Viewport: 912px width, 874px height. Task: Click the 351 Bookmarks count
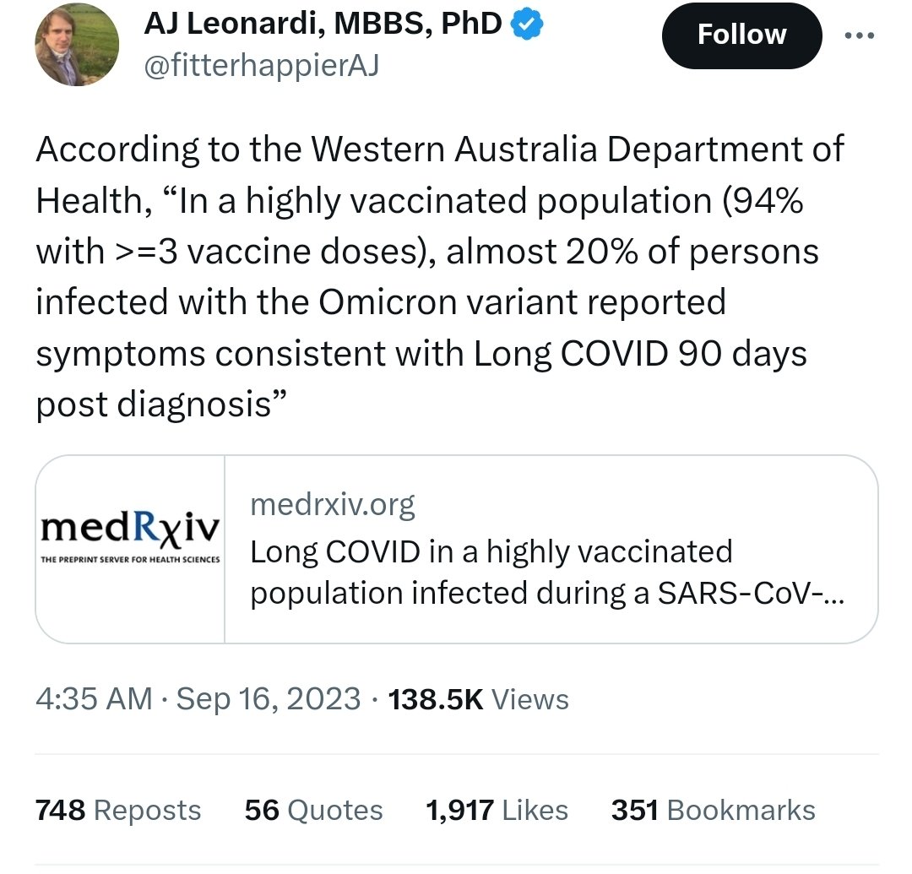pos(713,810)
